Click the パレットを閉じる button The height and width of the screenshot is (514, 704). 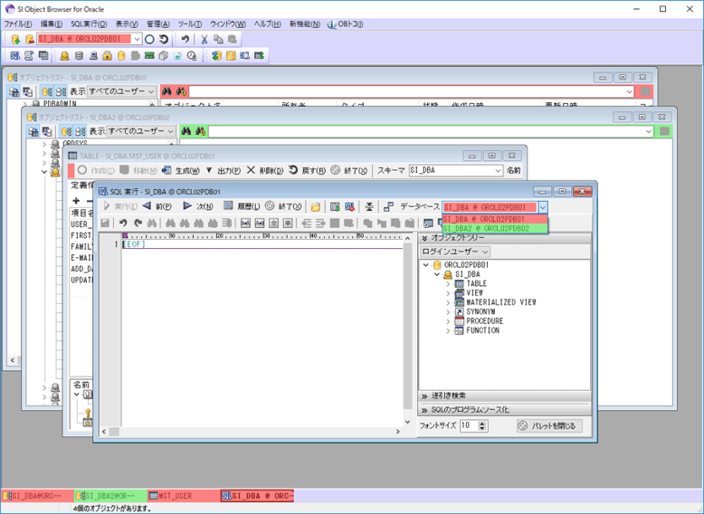click(549, 425)
